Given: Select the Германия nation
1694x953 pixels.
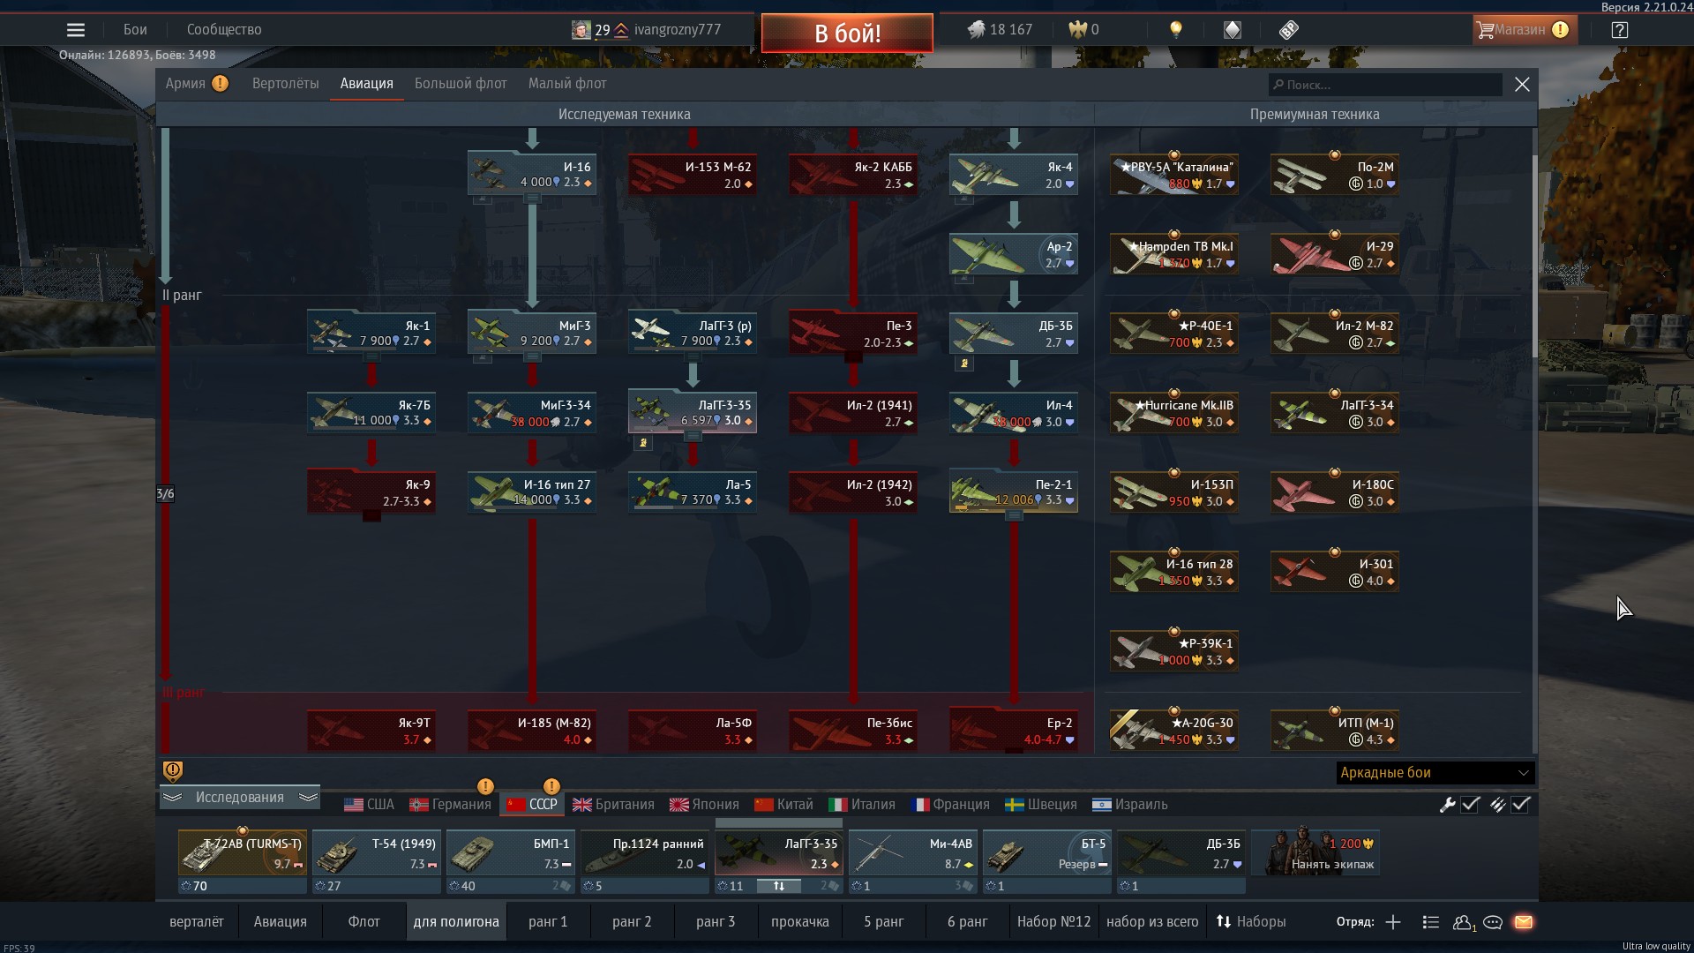Looking at the screenshot, I should pyautogui.click(x=450, y=805).
